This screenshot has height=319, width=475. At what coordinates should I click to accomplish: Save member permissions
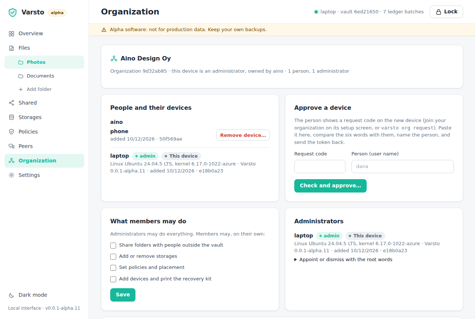point(123,295)
